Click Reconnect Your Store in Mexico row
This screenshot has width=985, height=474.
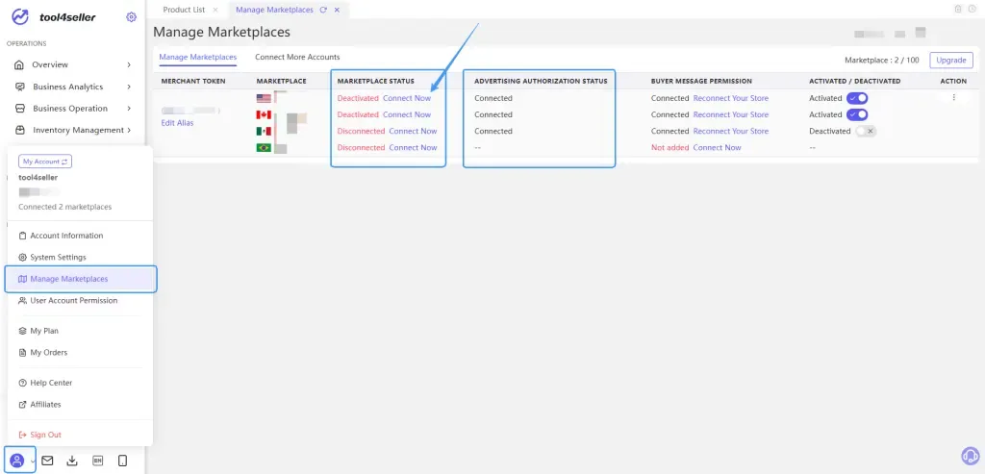(731, 131)
